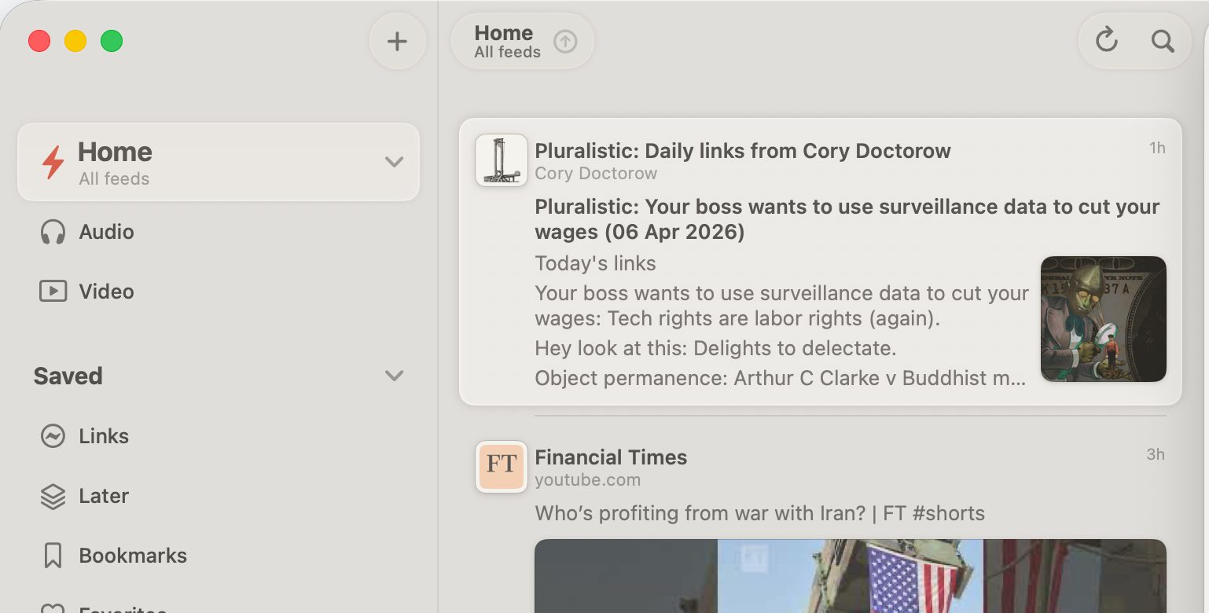Collapse the Home all feeds chevron
Screen dimensions: 1209x613
[394, 161]
